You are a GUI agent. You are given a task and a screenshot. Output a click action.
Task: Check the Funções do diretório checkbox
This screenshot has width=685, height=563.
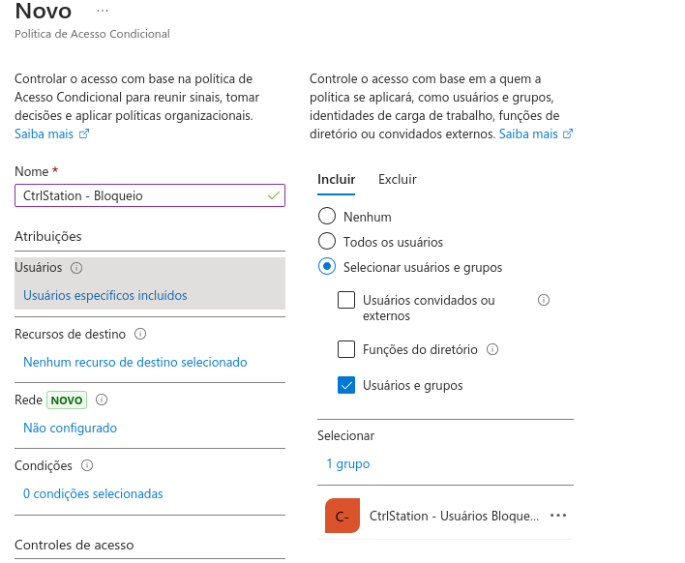coord(346,349)
